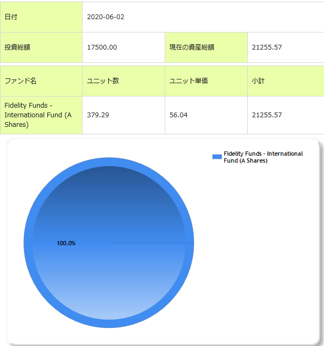
Task: Click the 現在の資産総額 label cell
Action: pyautogui.click(x=191, y=47)
